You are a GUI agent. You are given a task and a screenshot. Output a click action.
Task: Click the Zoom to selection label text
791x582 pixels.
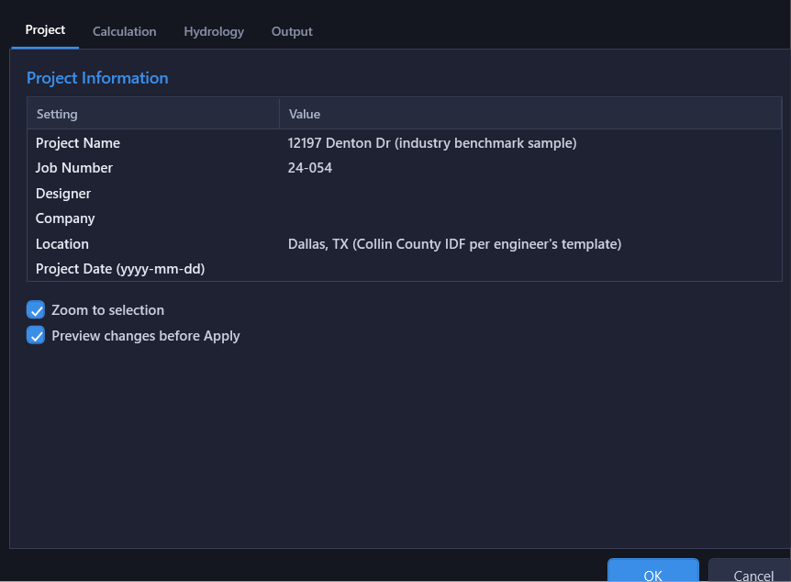pos(107,310)
